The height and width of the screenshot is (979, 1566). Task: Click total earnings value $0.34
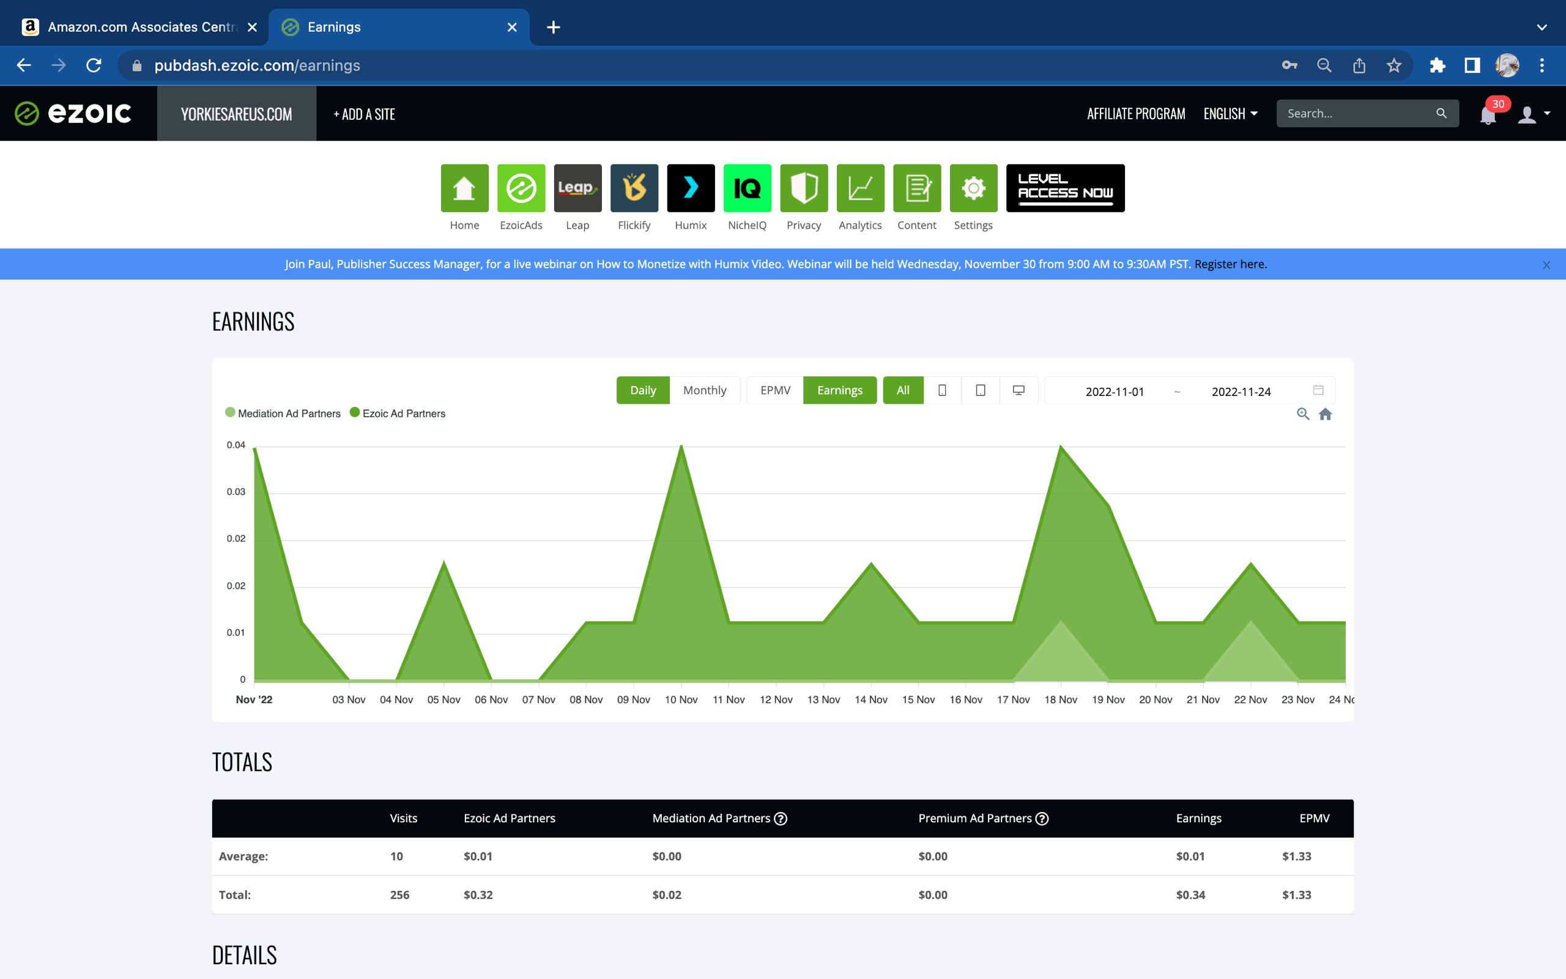1190,895
